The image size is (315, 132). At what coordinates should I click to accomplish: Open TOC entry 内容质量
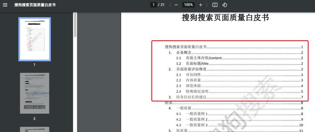(239, 80)
